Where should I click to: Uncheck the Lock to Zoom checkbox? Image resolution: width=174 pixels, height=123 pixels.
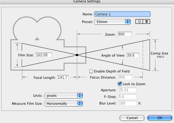pos(120,84)
